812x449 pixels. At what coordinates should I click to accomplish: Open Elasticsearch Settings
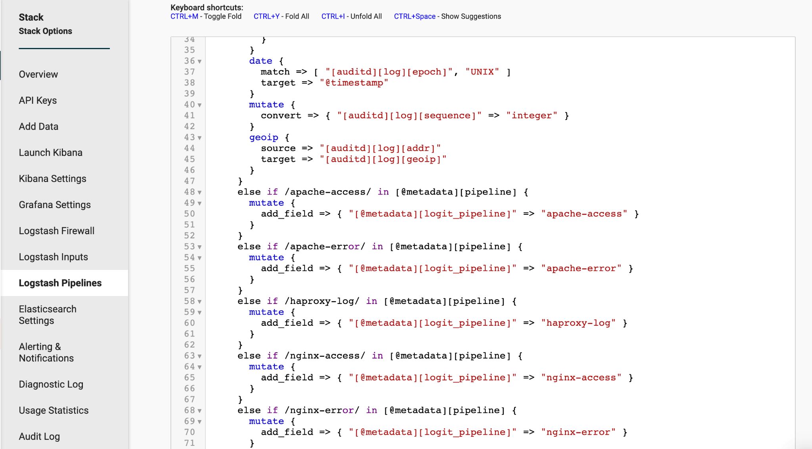[48, 315]
